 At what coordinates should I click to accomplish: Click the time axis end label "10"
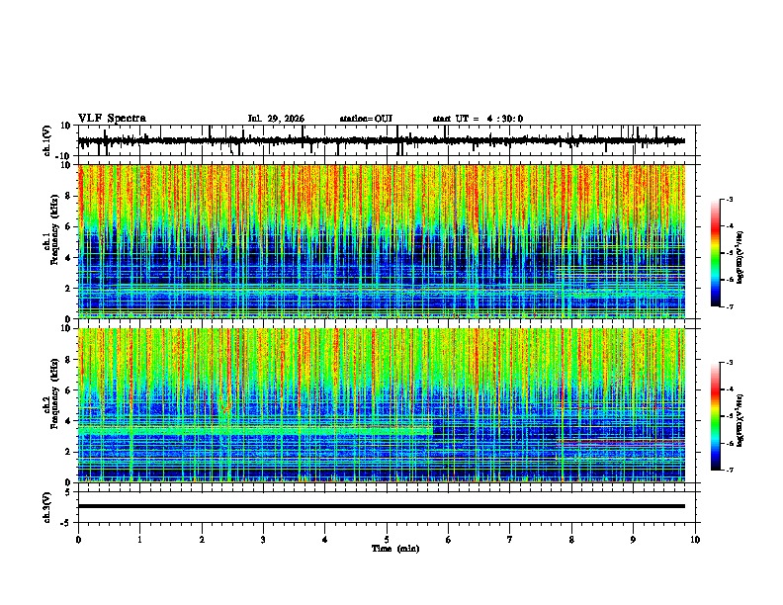click(x=695, y=540)
